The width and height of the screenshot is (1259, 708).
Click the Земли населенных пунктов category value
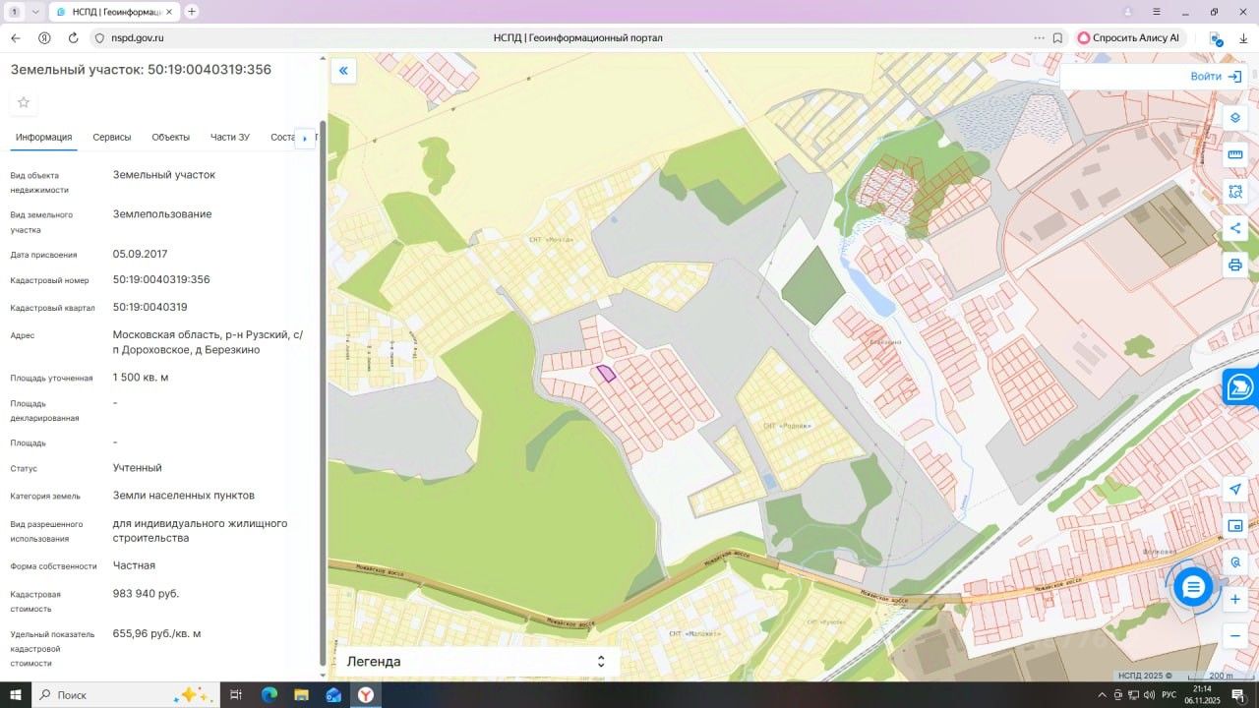(184, 495)
